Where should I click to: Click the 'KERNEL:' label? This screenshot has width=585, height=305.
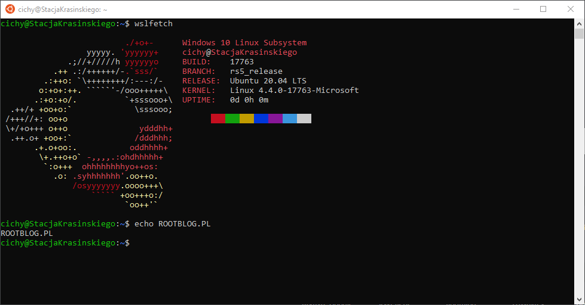199,91
